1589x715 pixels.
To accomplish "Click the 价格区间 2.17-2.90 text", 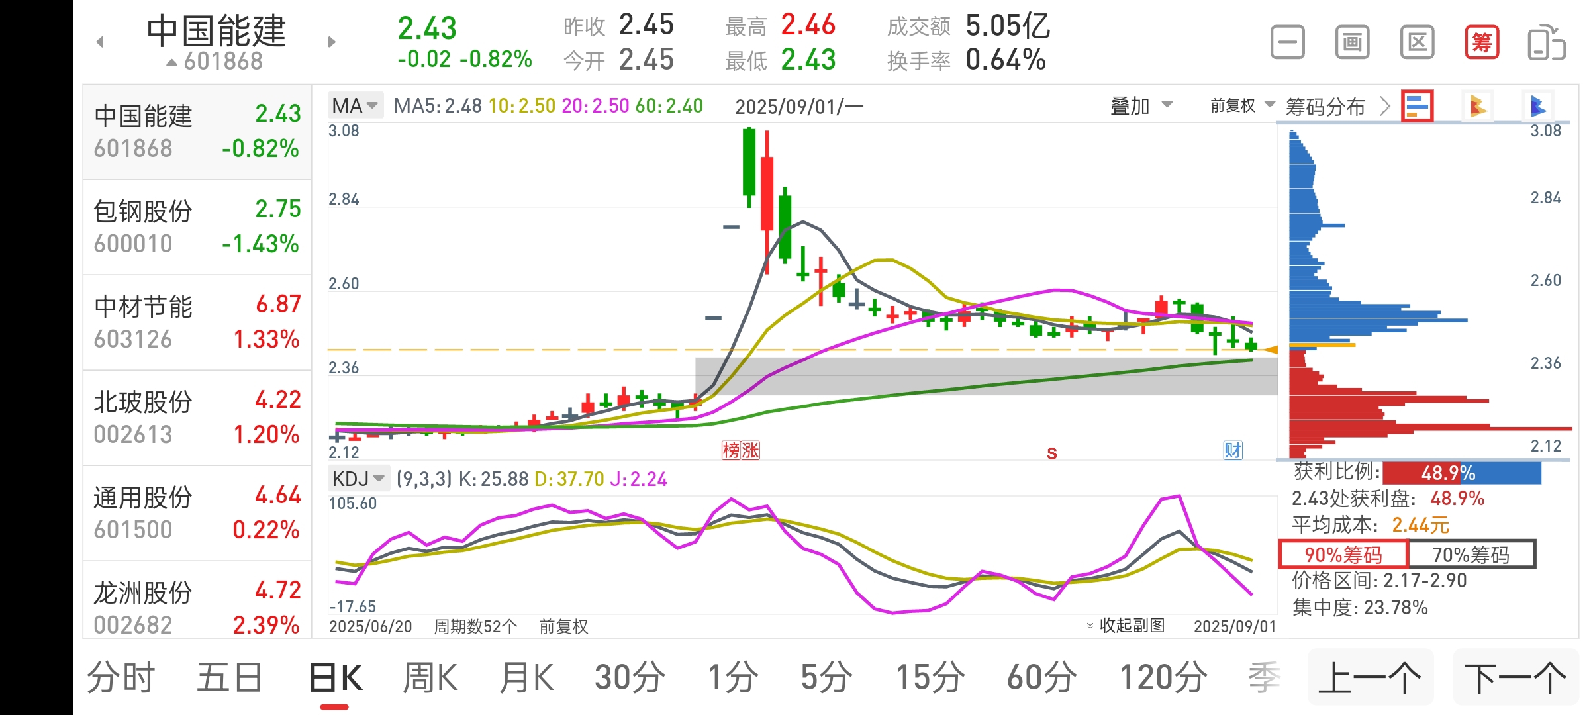I will (x=1379, y=581).
